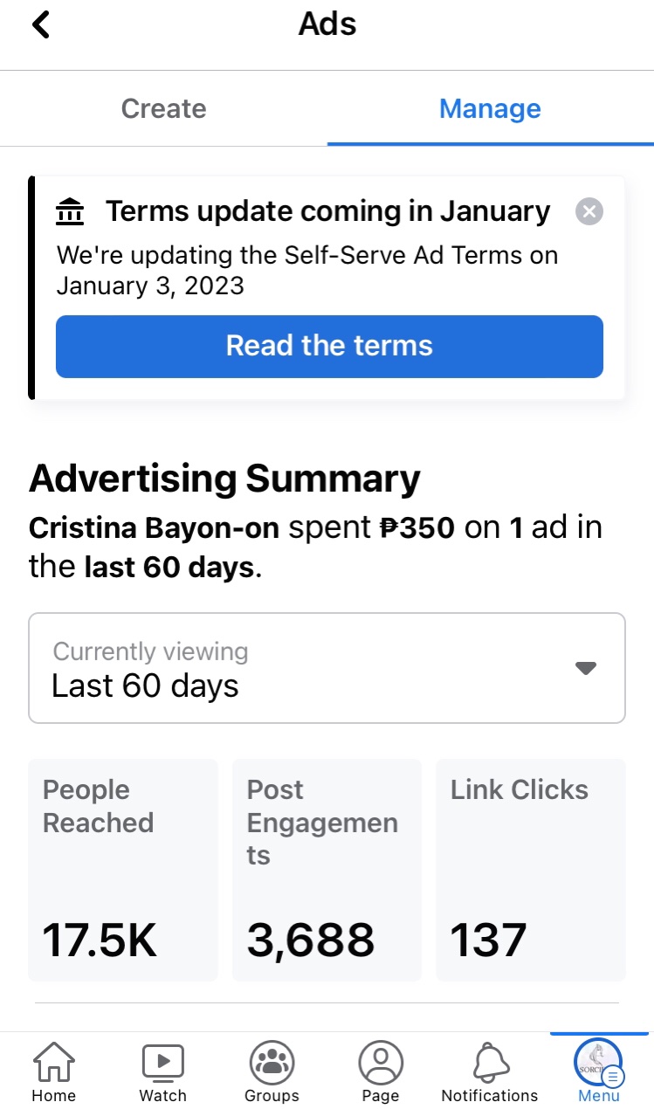Screen dimensions: 654x1109
Task: Tap the Cristina Bayon-on name
Action: [154, 528]
